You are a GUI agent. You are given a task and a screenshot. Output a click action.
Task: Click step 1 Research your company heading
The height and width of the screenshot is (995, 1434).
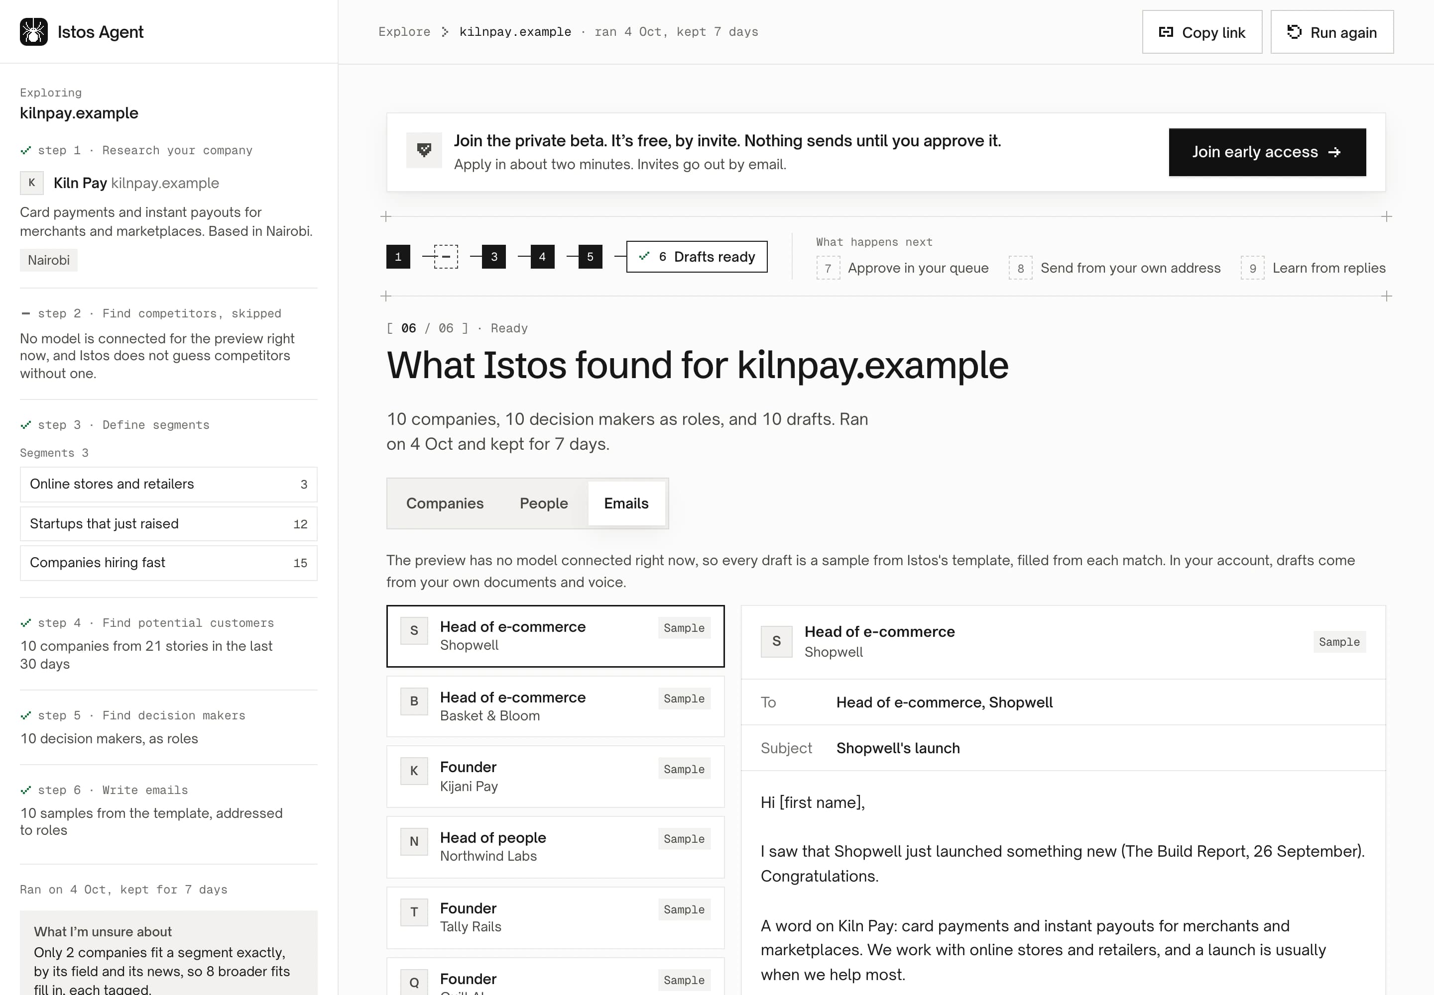pos(145,150)
